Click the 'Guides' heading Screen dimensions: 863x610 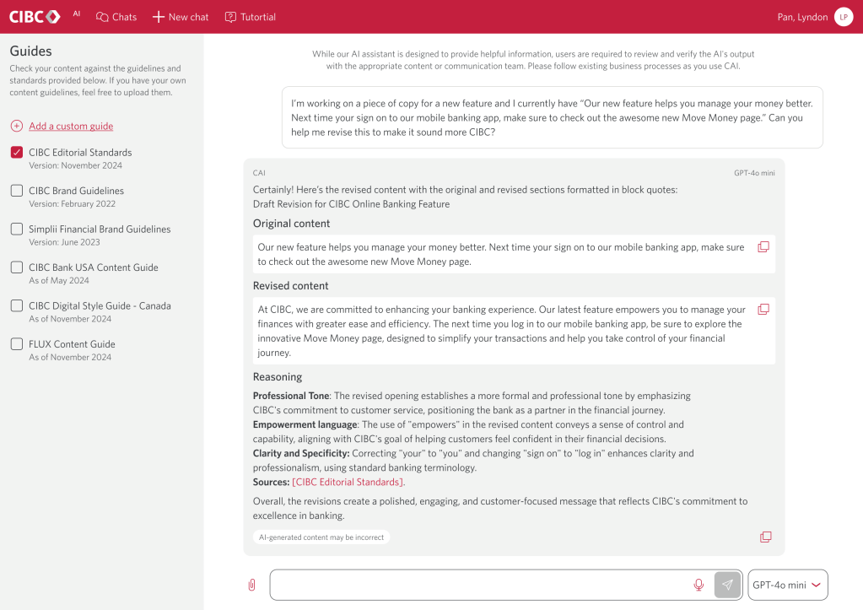tap(31, 51)
